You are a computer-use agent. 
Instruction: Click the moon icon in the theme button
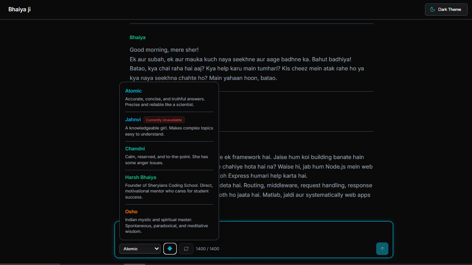[x=432, y=9]
